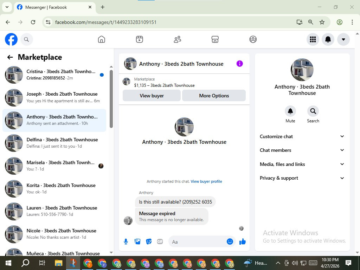Click Anthony's small avatar beside expired message
Viewport: 360px width, 270px height.
tap(128, 221)
